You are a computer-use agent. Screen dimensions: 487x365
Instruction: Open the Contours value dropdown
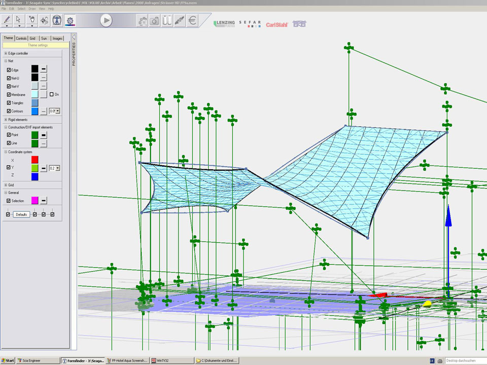click(x=58, y=111)
